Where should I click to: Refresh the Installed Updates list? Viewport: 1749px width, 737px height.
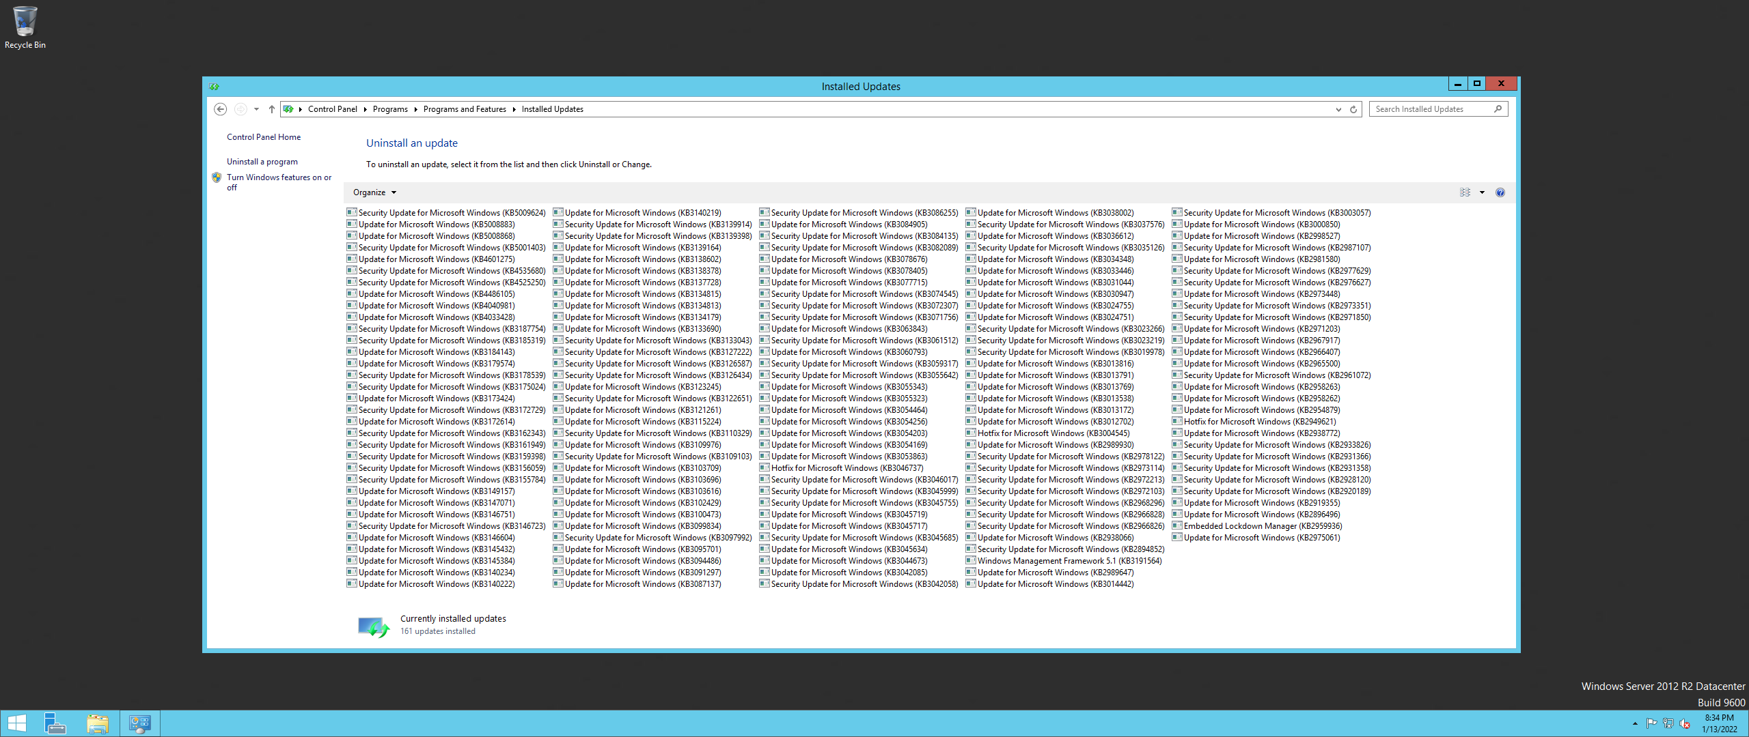[1353, 109]
